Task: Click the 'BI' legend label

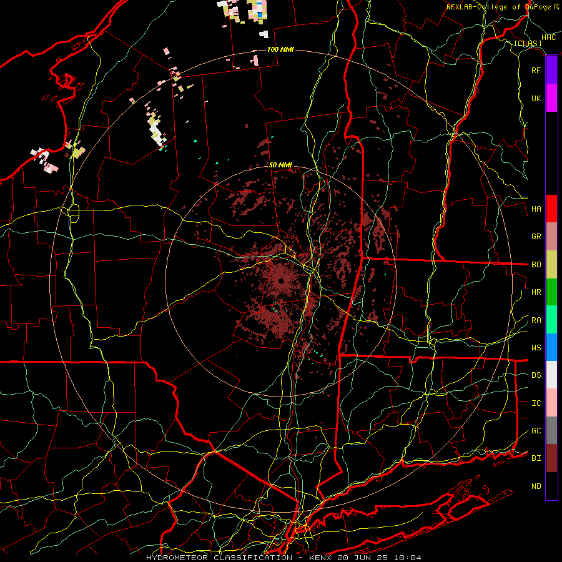Action: click(536, 458)
